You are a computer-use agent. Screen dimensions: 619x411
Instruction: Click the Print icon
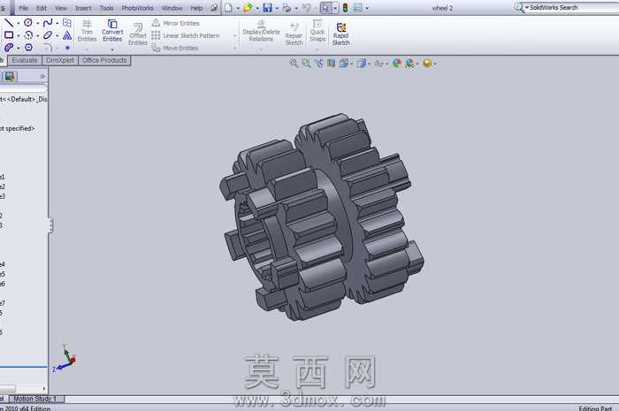[287, 7]
